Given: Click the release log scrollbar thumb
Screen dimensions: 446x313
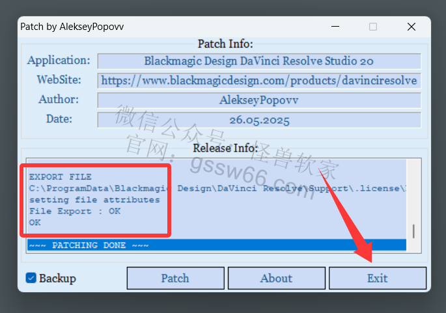Looking at the screenshot, I should 413,231.
